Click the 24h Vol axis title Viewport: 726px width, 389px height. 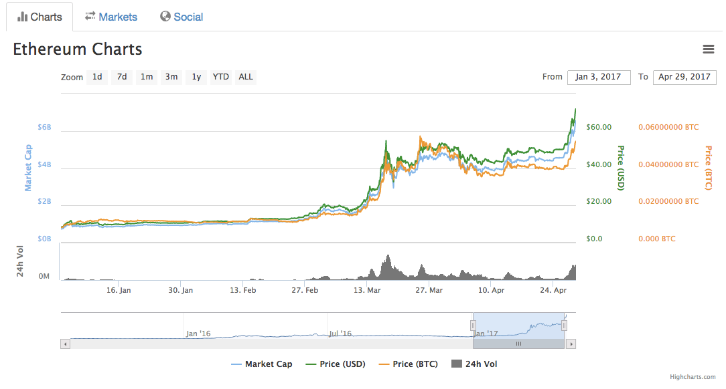(x=20, y=261)
